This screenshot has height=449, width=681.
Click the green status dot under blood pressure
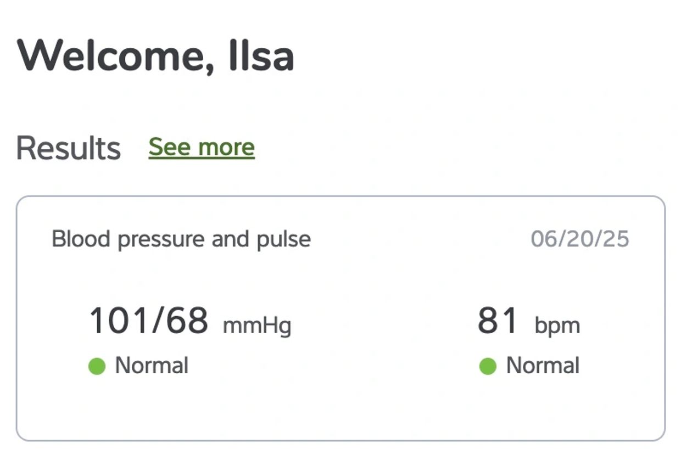97,366
